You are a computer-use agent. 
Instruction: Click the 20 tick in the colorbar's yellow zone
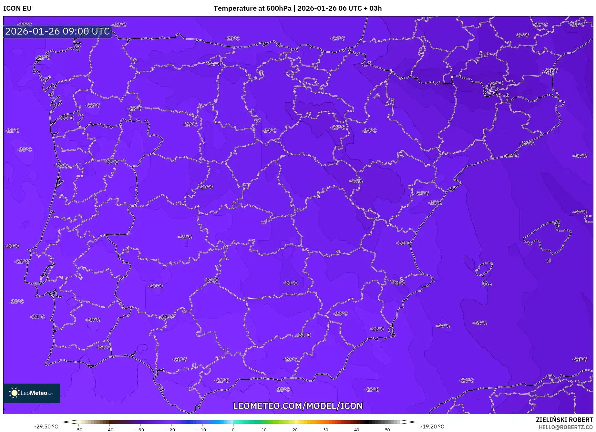295,429
